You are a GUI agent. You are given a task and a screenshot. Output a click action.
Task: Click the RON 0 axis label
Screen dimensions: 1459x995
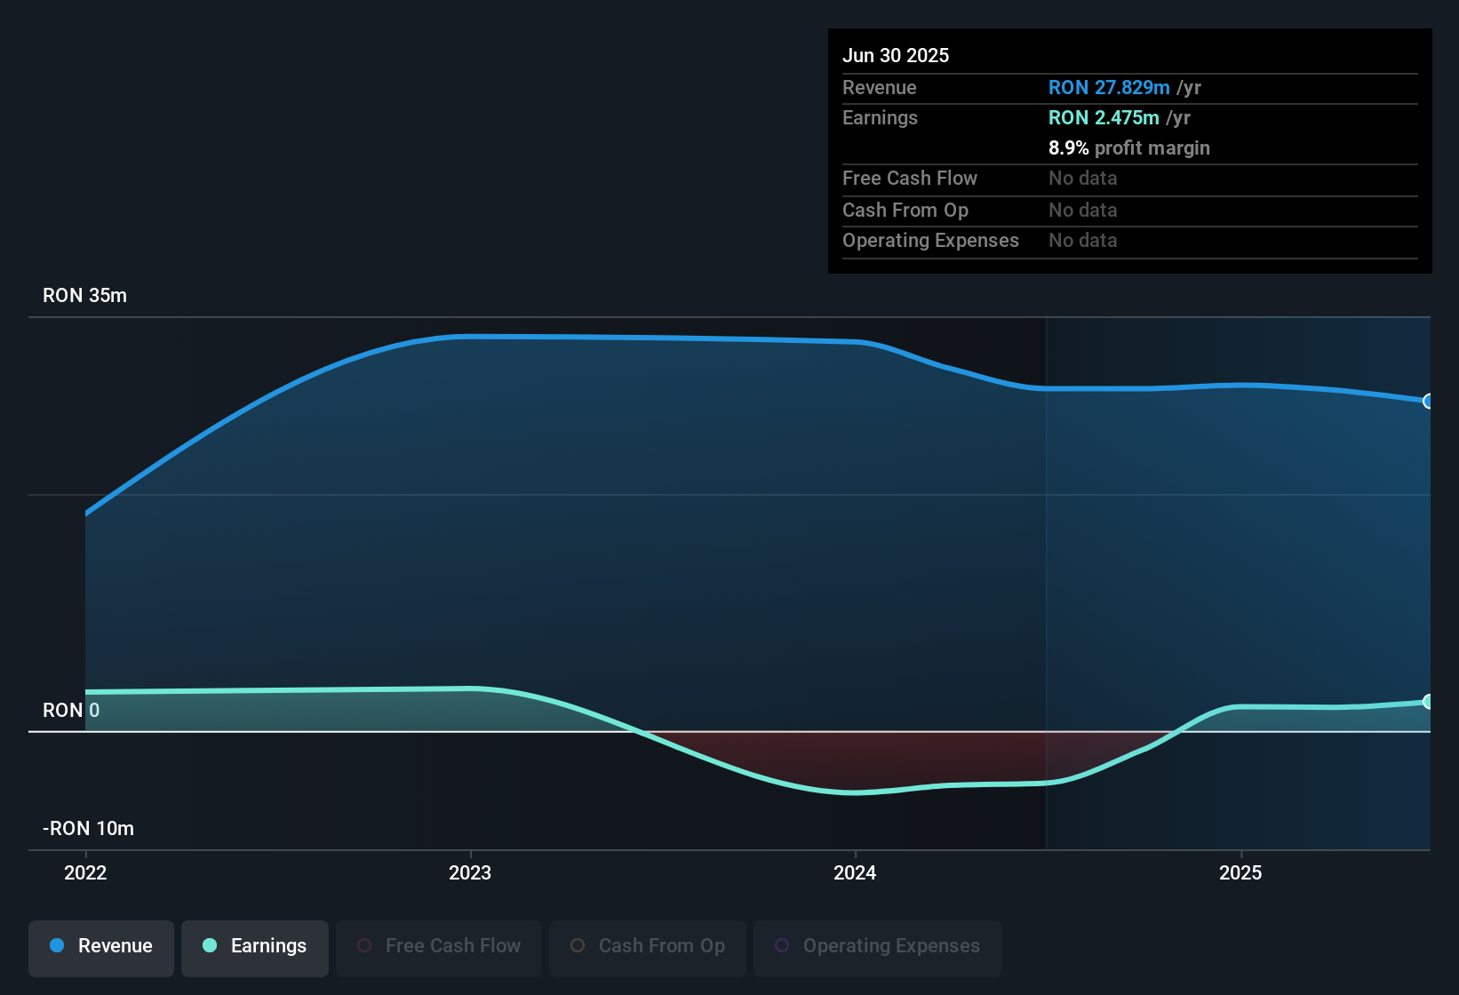71,711
